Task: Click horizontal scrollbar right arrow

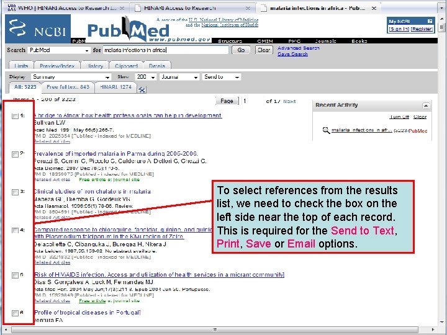Action: [x=433, y=329]
